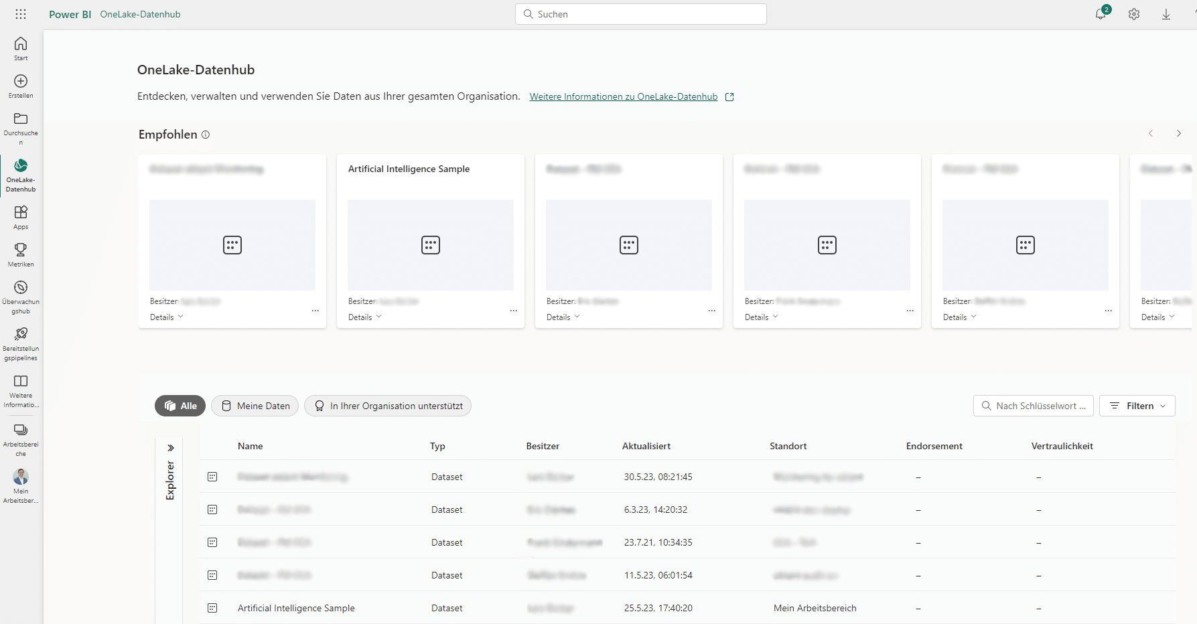Click first recommended card thumbnail
Viewport: 1197px width, 624px height.
click(x=232, y=245)
